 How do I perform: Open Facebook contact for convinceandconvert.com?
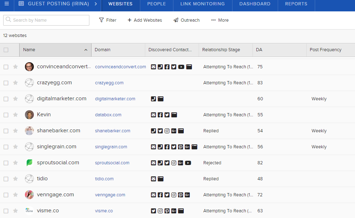167,67
